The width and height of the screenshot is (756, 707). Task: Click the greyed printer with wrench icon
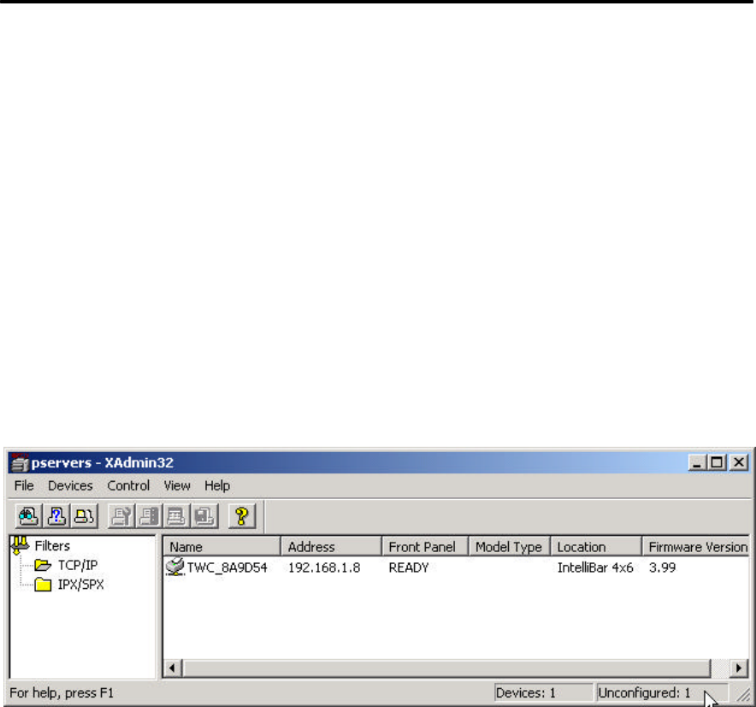click(121, 516)
